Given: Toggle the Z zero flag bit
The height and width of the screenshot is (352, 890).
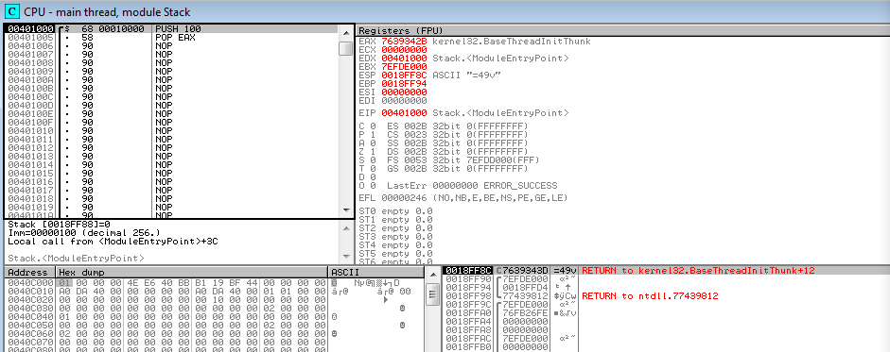Looking at the screenshot, I should click(373, 151).
